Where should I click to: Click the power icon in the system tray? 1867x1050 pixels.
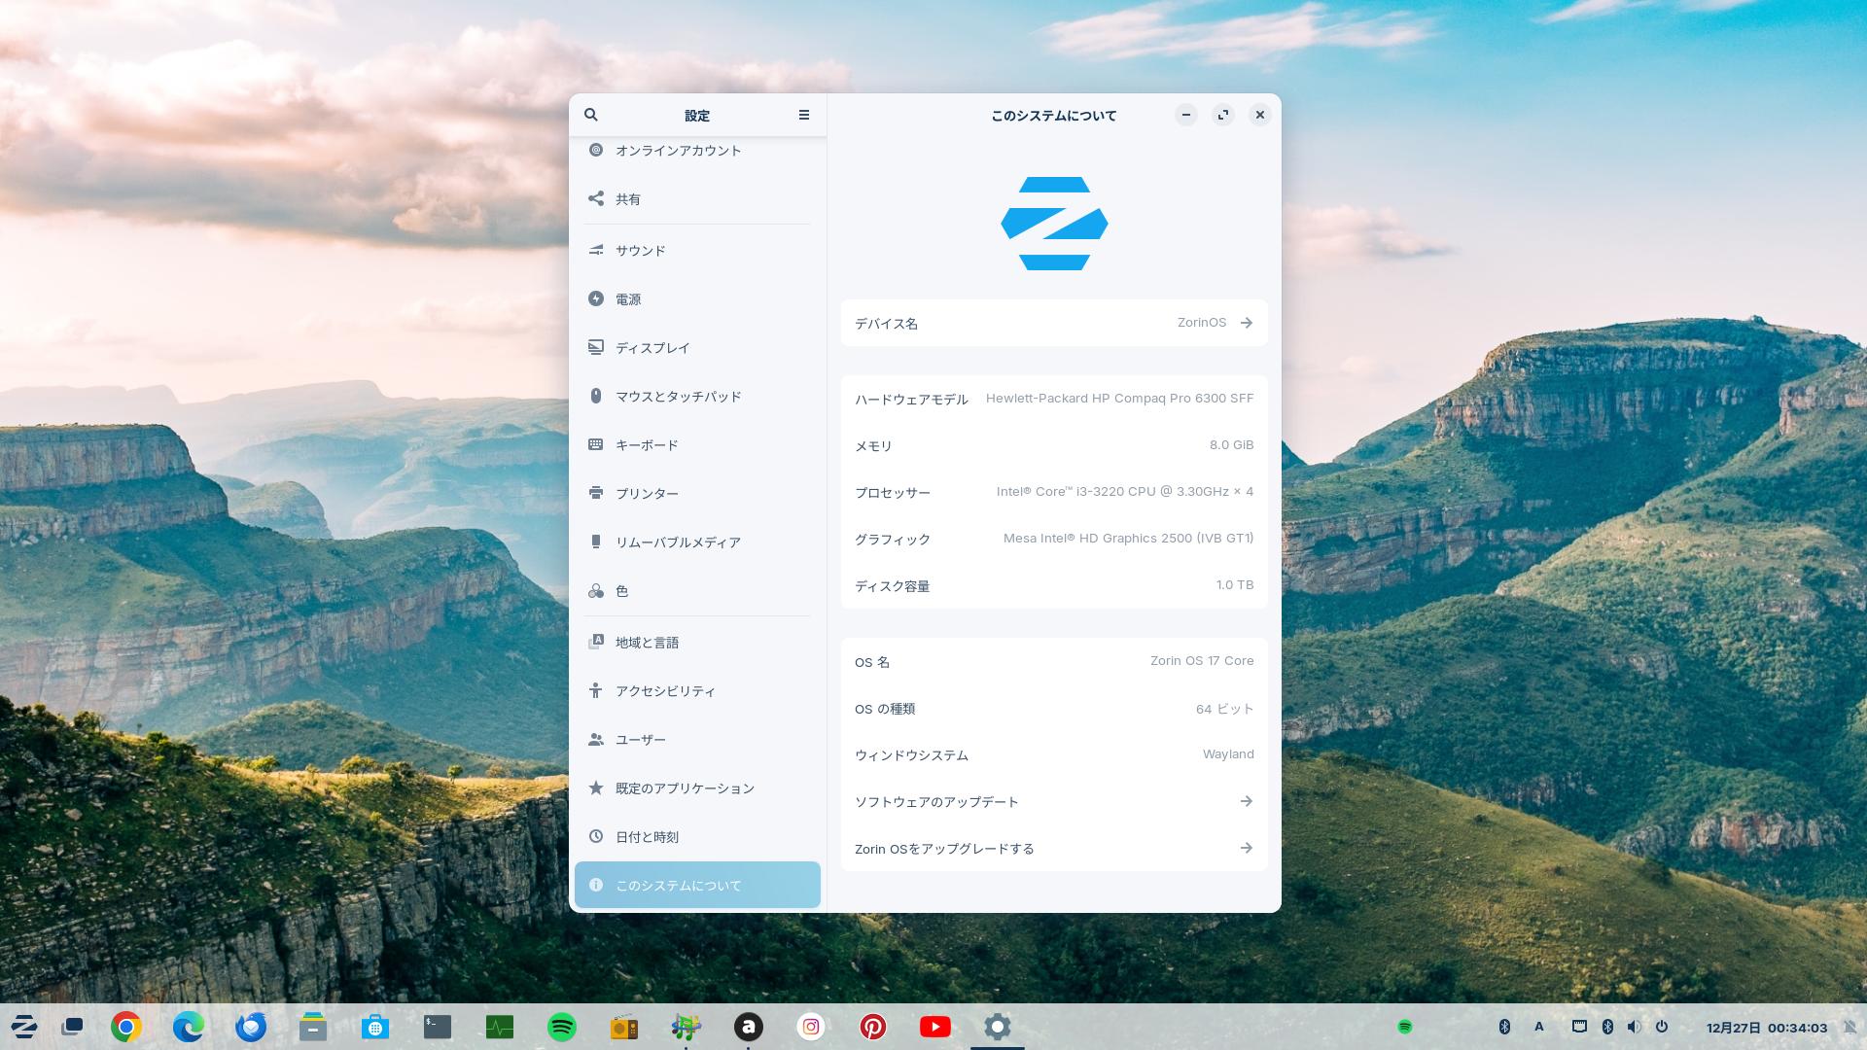click(x=1662, y=1027)
